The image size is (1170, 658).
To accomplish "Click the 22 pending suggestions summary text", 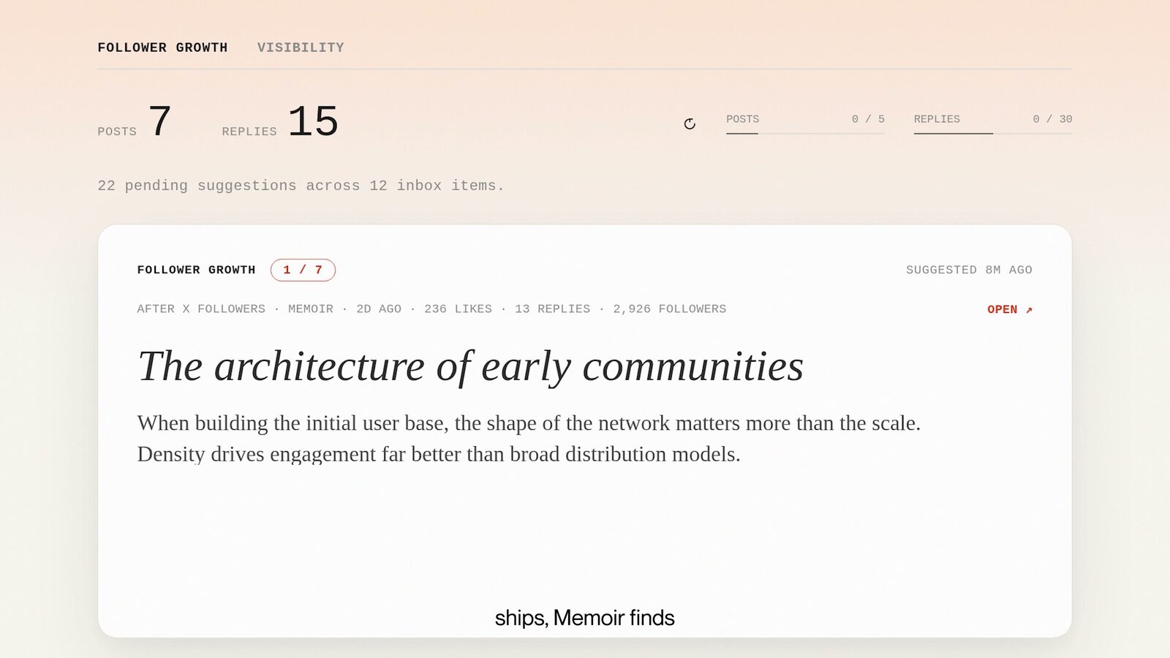I will tap(301, 186).
